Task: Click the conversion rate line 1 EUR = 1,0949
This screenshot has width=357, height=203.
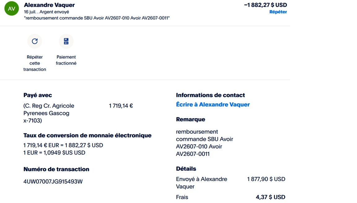Action: click(54, 153)
